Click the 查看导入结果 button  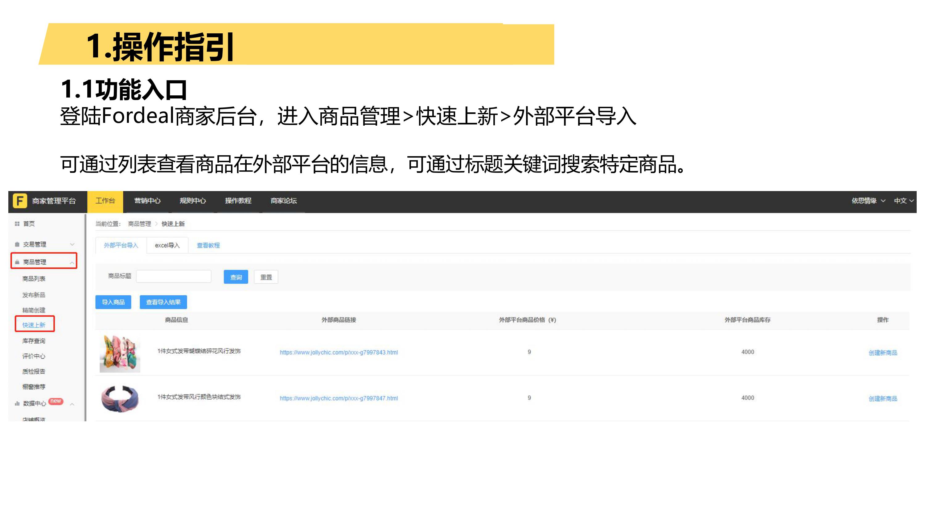point(163,302)
